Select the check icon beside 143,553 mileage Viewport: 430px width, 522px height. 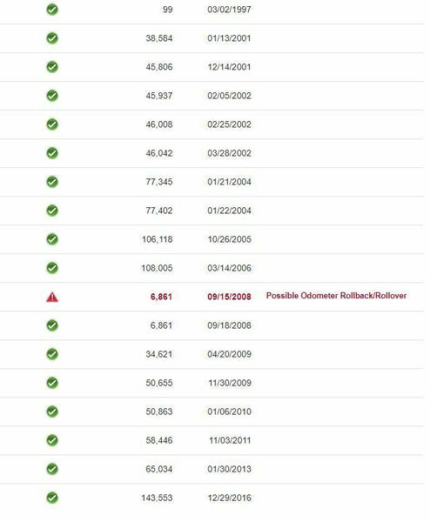(52, 498)
